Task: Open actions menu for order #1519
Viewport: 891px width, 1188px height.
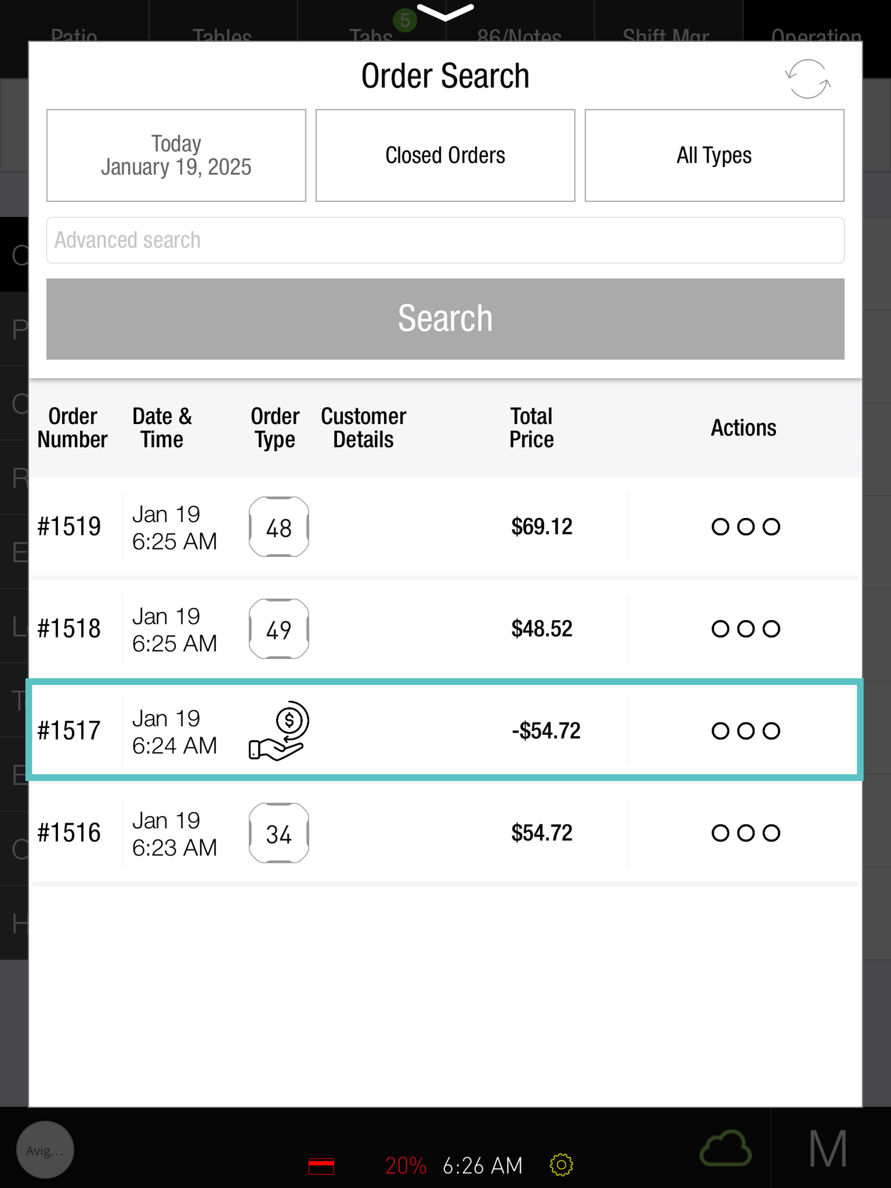Action: (745, 527)
